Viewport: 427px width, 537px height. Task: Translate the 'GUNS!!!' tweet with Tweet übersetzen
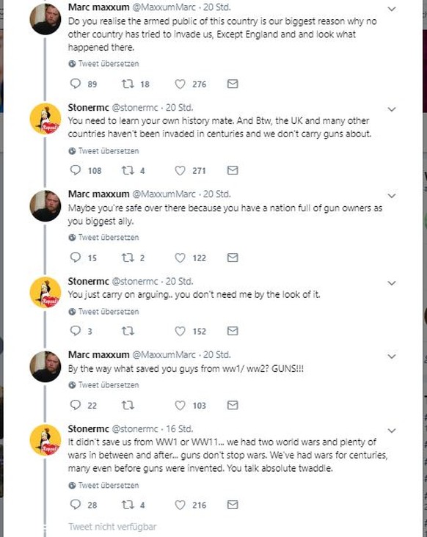tap(103, 385)
